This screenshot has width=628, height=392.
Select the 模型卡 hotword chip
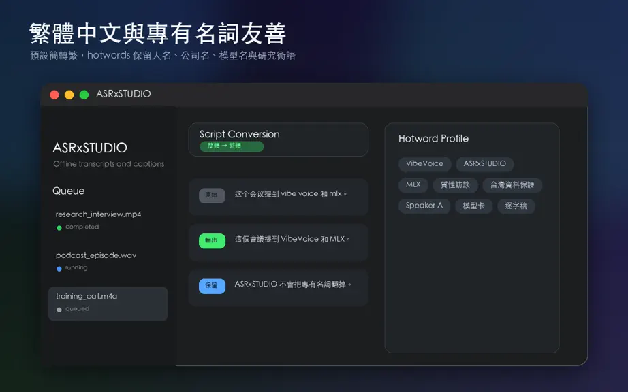pos(474,206)
